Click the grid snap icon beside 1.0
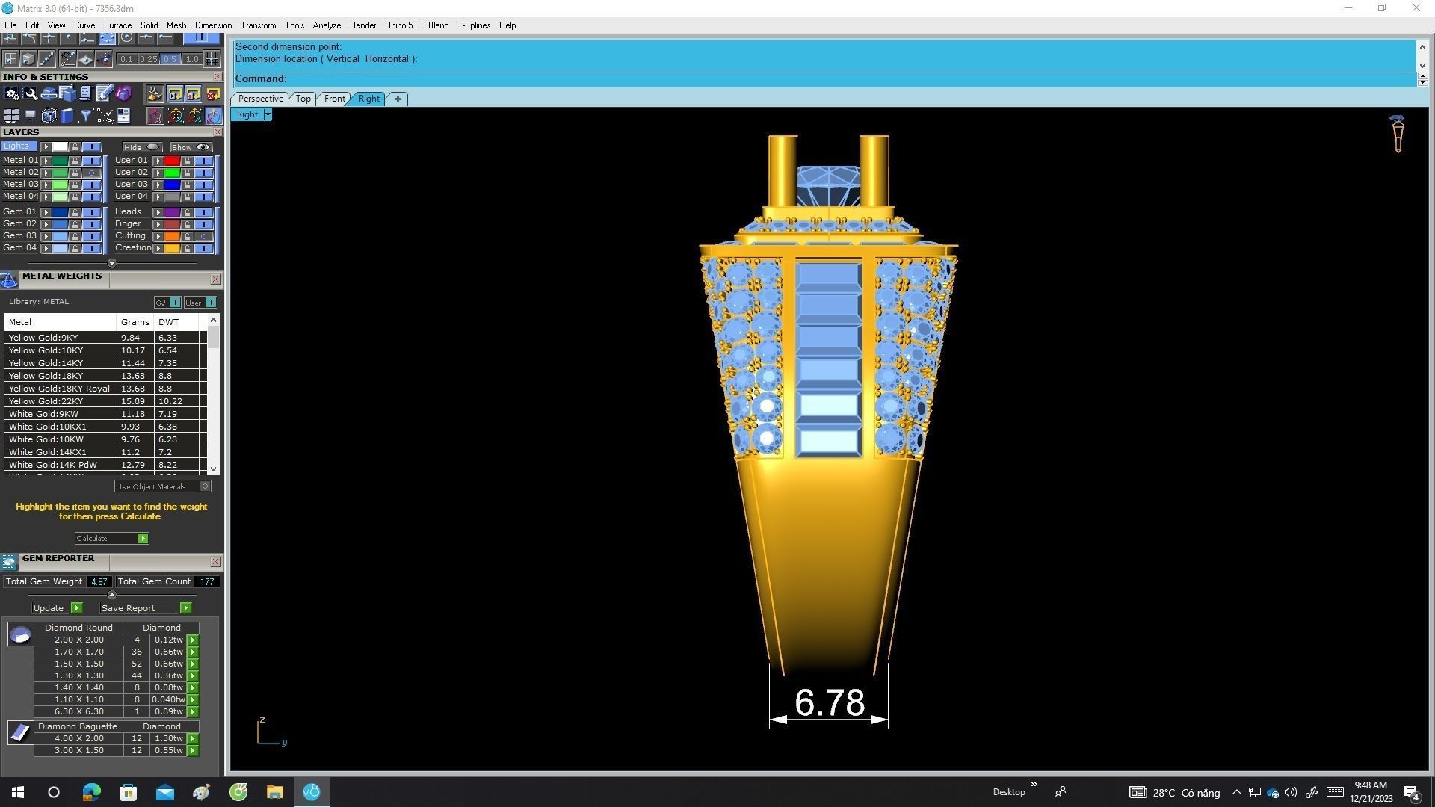 (x=212, y=59)
